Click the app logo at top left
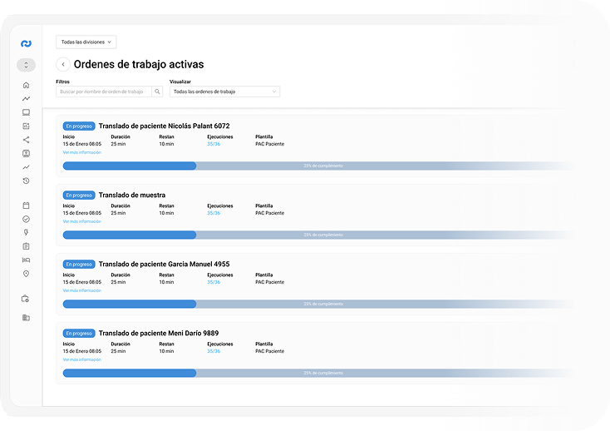This screenshot has height=431, width=610. (26, 43)
